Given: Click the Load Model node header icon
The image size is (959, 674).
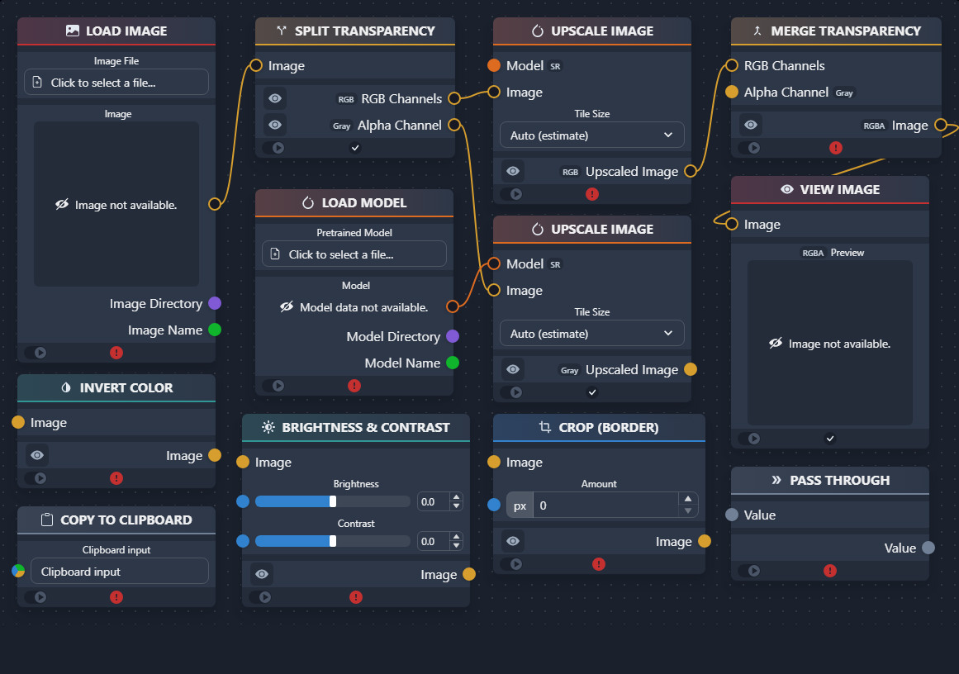Looking at the screenshot, I should point(308,203).
